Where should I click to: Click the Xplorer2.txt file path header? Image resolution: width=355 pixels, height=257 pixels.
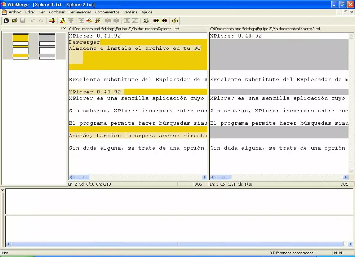265,29
